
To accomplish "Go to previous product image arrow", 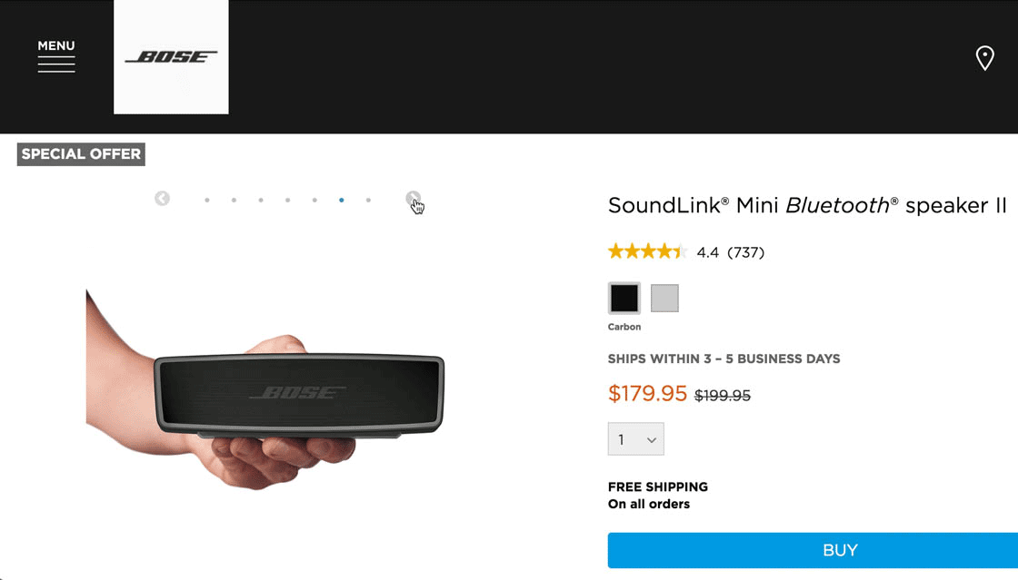I will point(162,199).
